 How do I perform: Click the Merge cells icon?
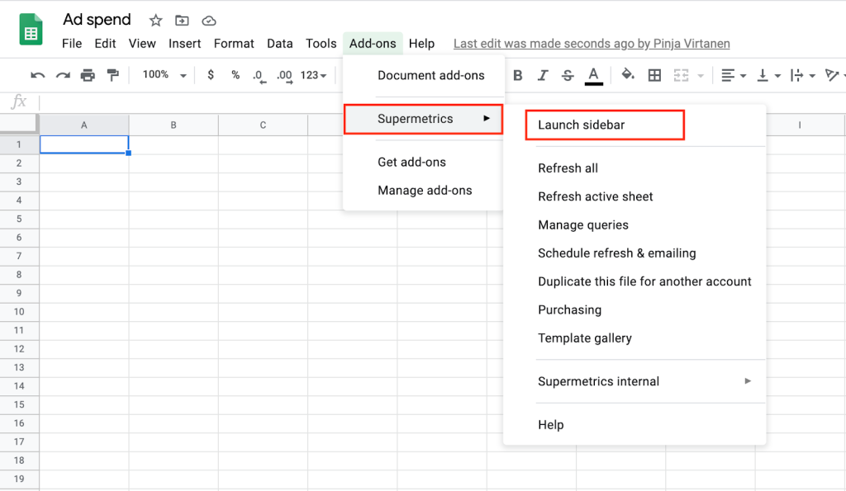pos(681,75)
